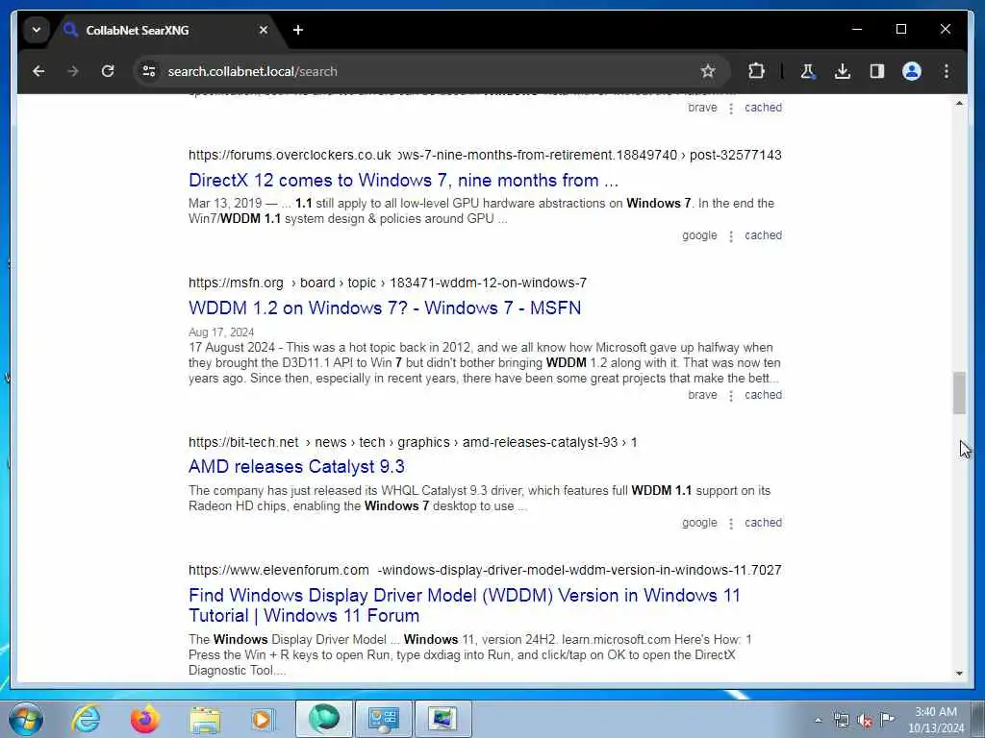This screenshot has height=738, width=985.
Task: Show hidden system tray icons
Action: coord(818,720)
